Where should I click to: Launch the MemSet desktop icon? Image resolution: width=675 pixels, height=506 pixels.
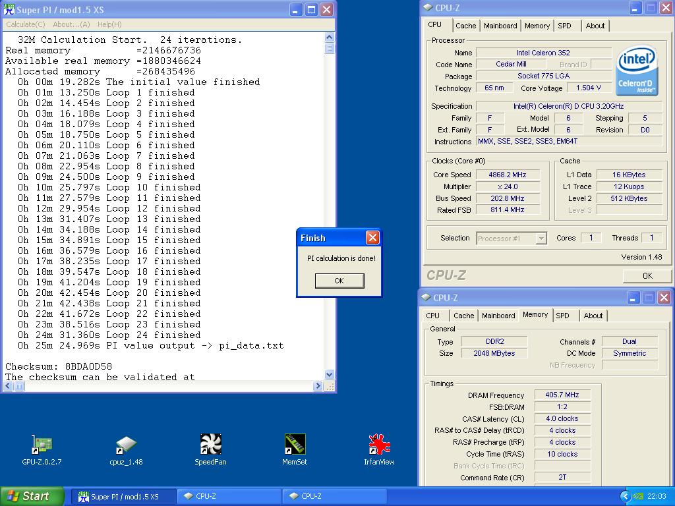[x=295, y=449]
